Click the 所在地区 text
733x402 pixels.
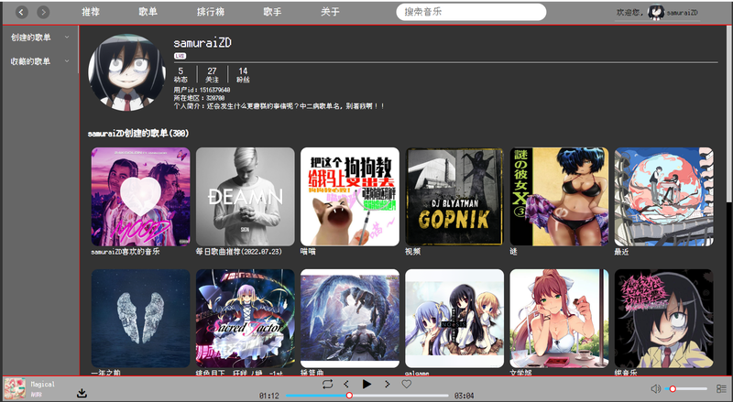click(199, 98)
